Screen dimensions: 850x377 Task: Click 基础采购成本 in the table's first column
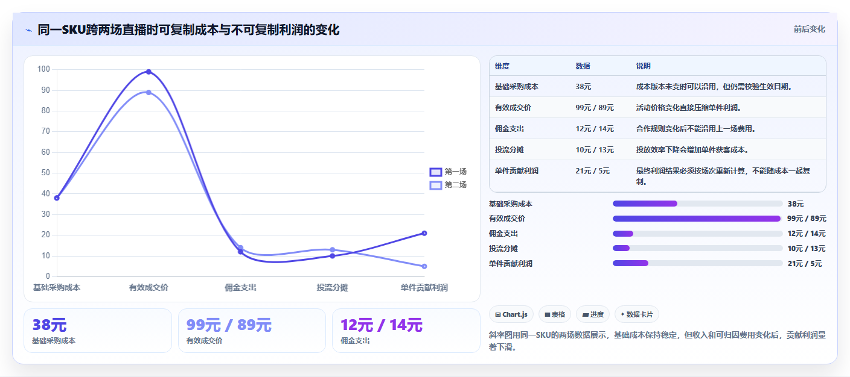pos(517,87)
